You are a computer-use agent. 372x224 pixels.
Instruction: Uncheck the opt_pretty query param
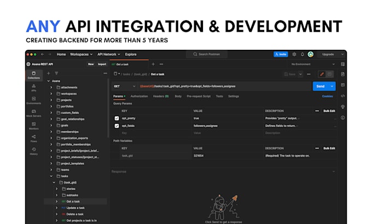[x=117, y=118]
